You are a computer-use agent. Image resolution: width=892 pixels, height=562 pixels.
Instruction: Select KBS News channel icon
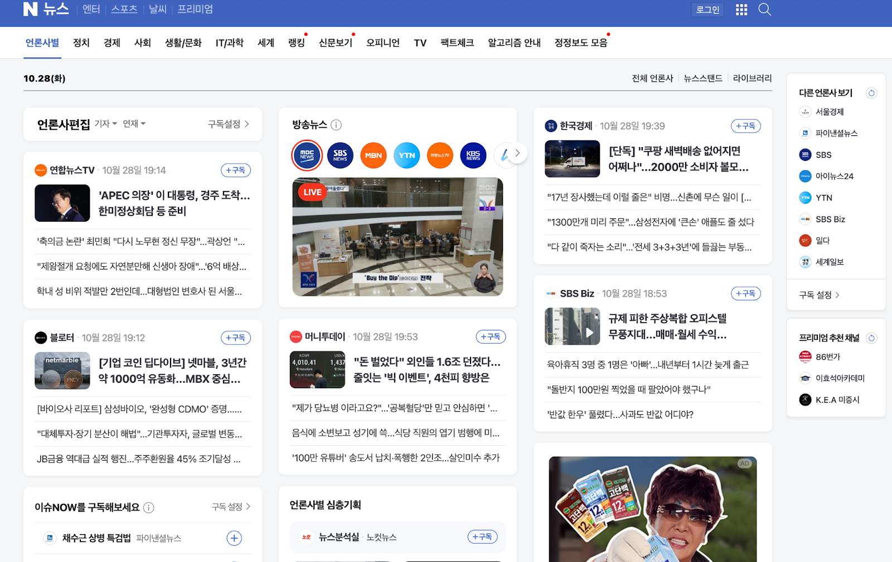click(x=473, y=155)
